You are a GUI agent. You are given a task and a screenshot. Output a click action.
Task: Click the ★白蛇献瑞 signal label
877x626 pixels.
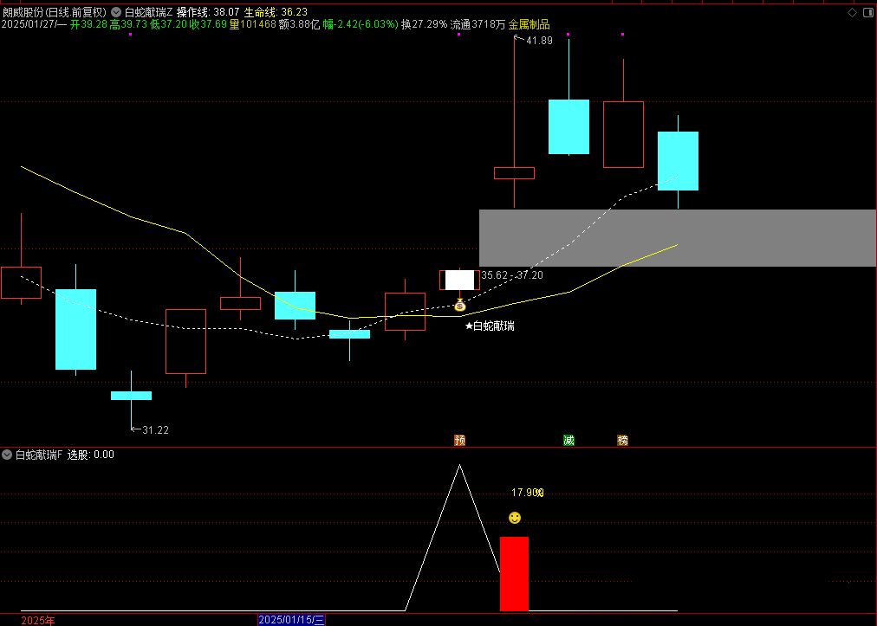pos(490,326)
